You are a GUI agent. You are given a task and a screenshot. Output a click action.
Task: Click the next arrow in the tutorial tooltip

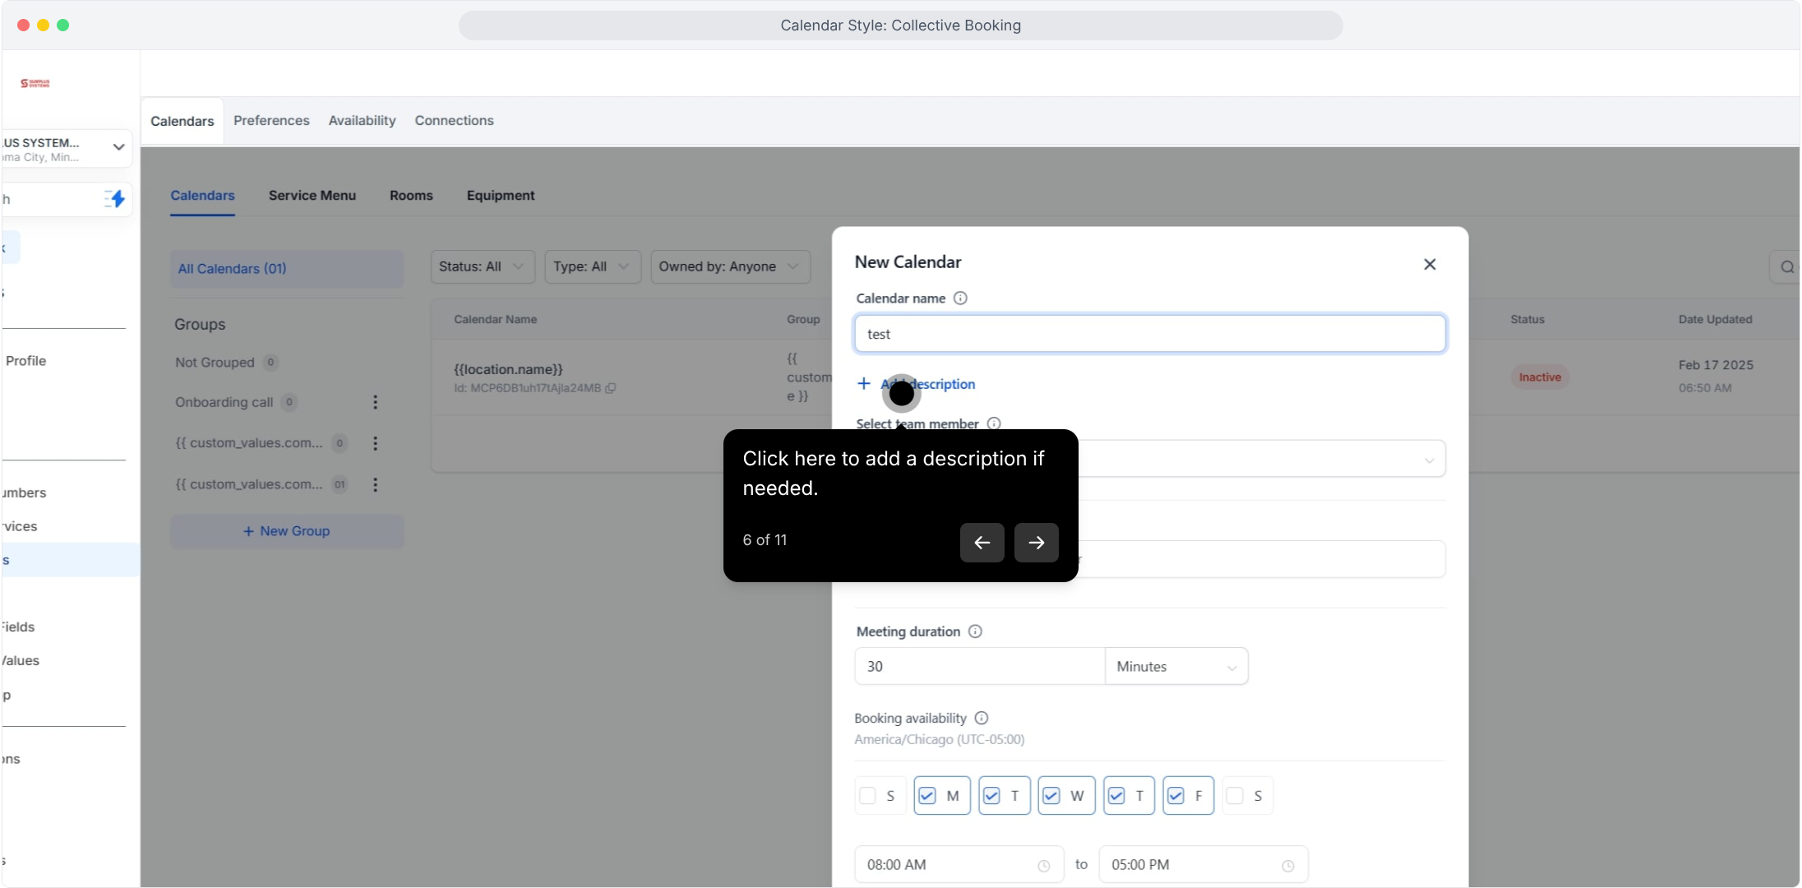coord(1036,543)
